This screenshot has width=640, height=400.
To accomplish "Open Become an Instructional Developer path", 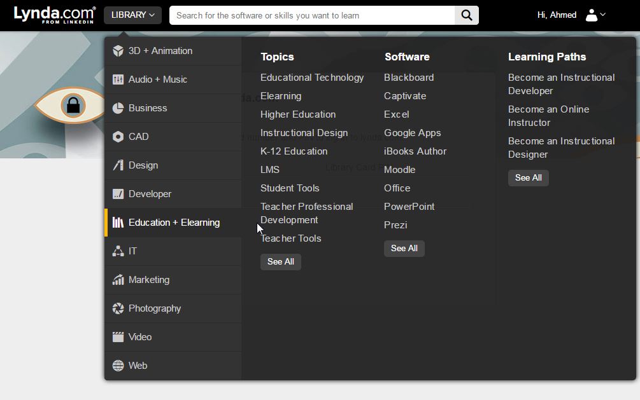I will point(561,84).
